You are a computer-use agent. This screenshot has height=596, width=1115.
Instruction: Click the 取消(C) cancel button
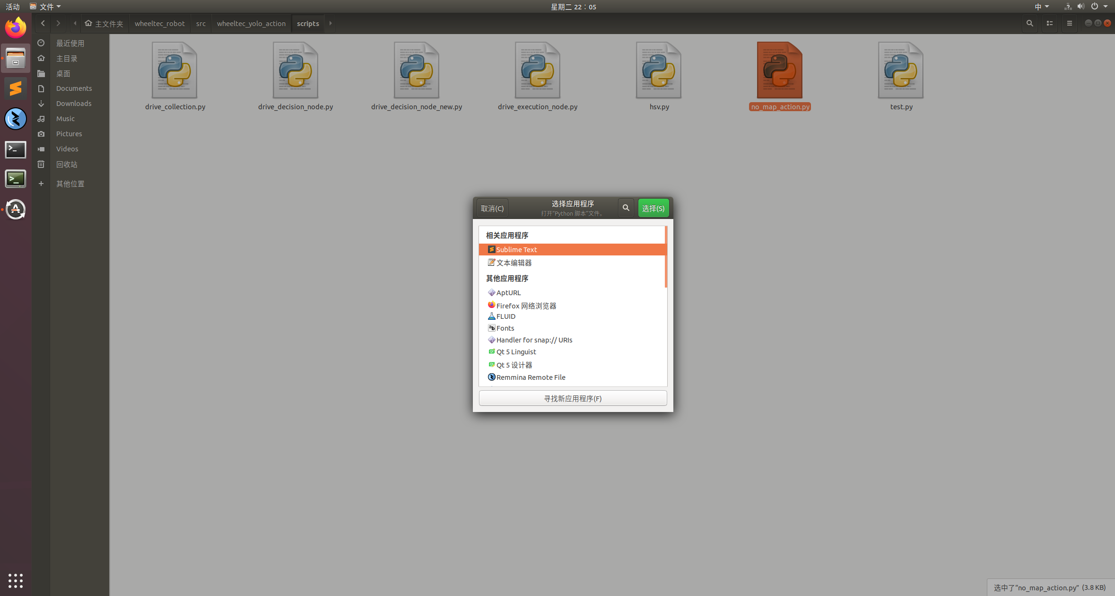(492, 208)
